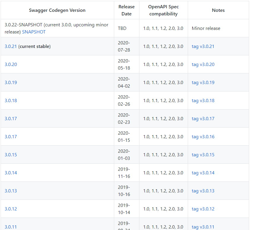Open the 3.0.13 version link

point(11,191)
